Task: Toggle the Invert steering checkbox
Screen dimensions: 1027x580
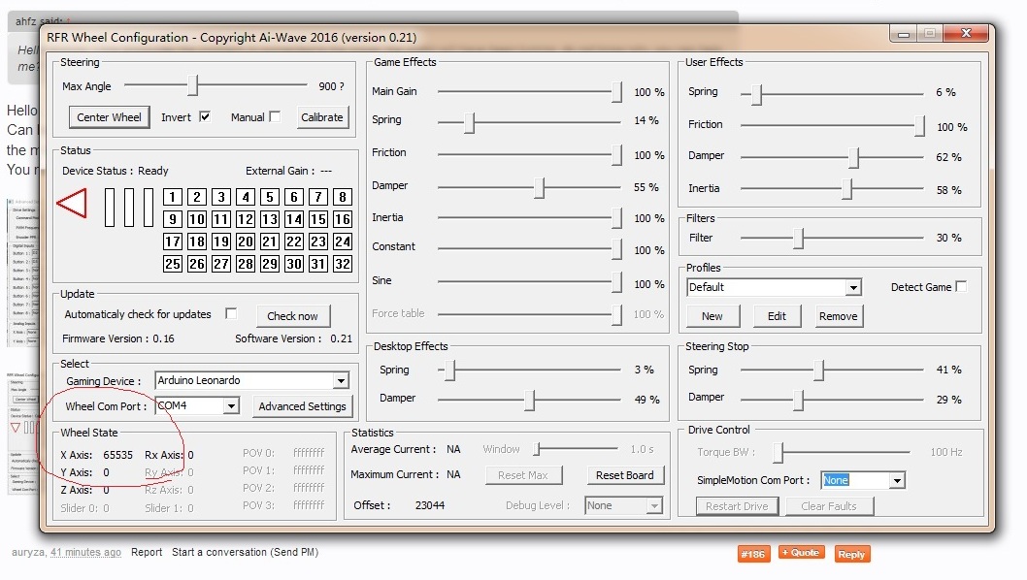Action: pos(205,117)
